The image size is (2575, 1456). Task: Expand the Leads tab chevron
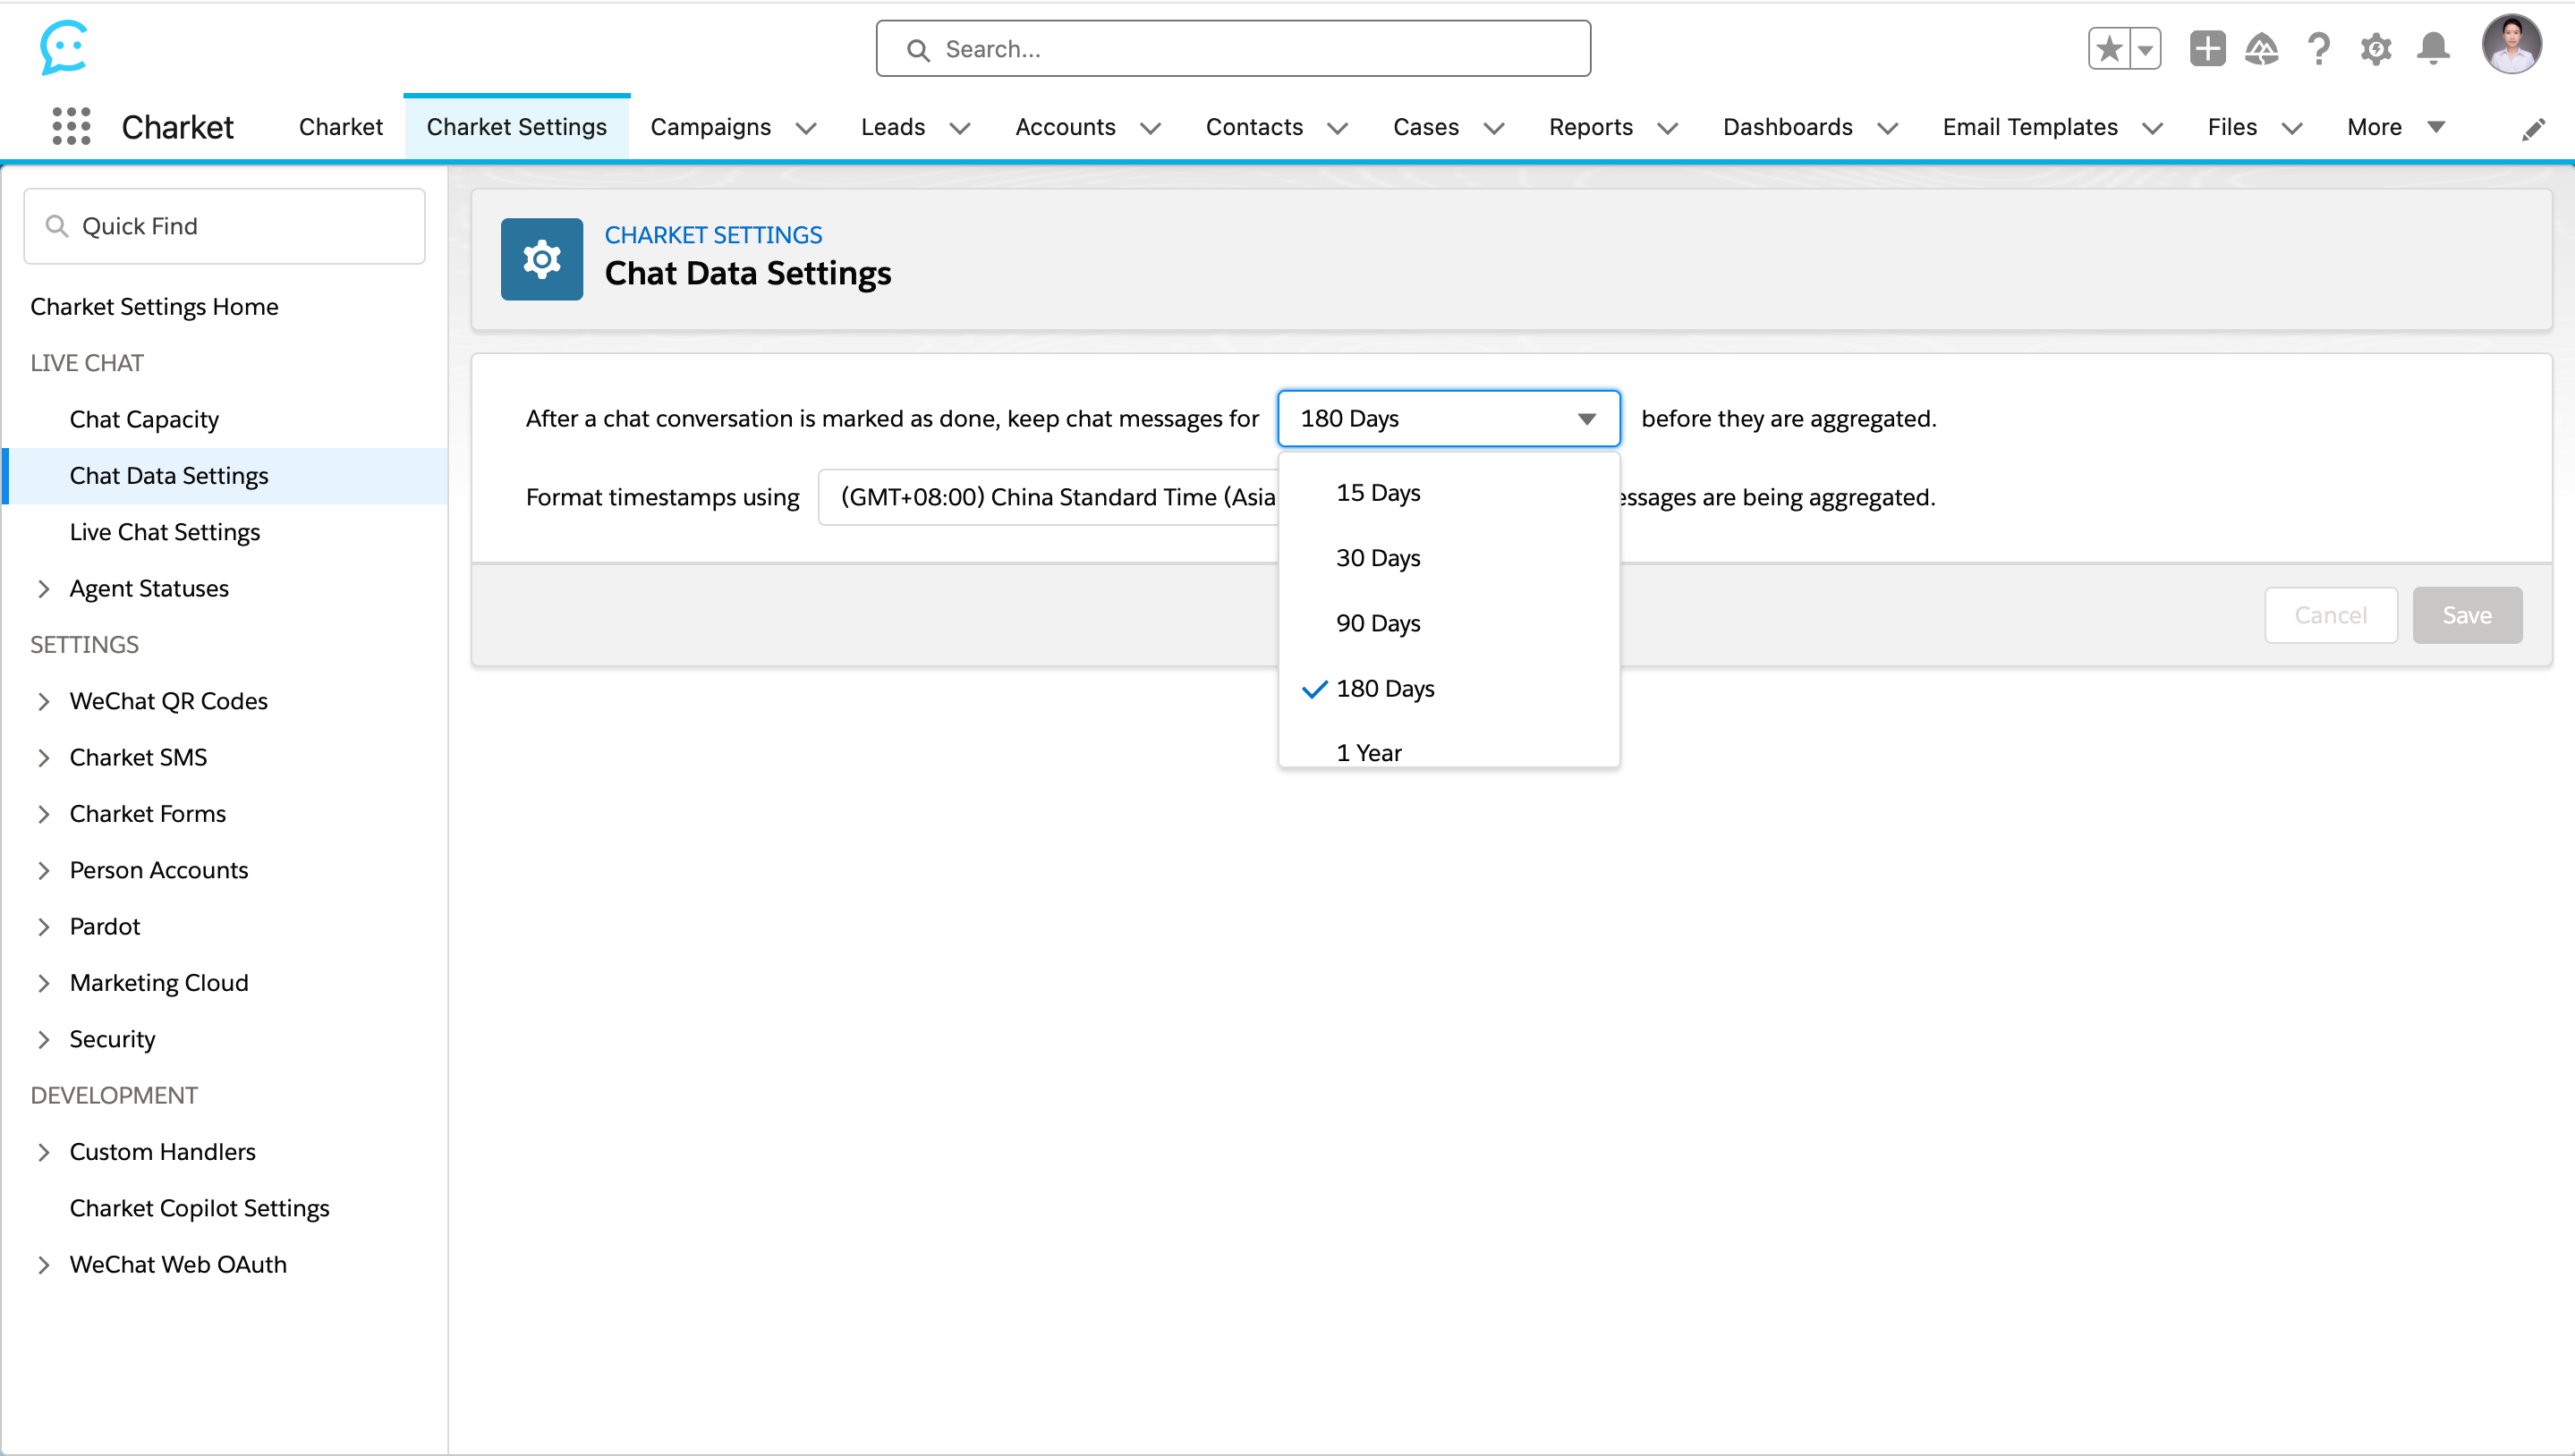coord(959,128)
